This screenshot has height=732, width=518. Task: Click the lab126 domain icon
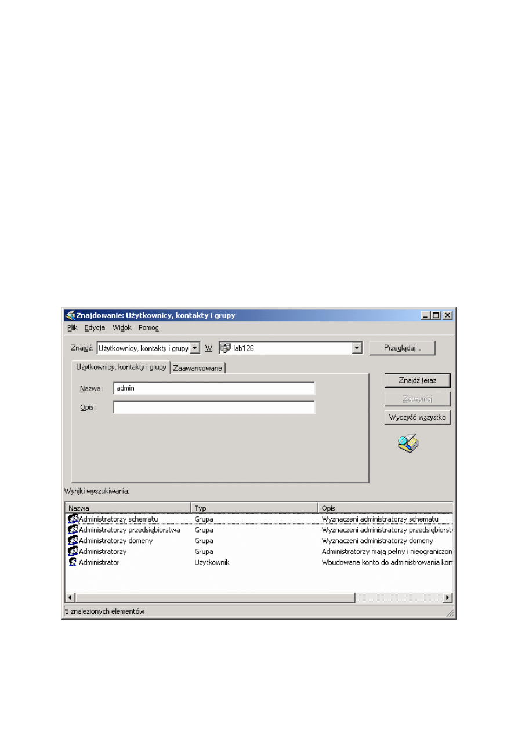pyautogui.click(x=225, y=348)
